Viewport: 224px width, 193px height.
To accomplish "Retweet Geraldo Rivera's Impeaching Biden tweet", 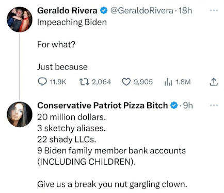I will (x=84, y=82).
